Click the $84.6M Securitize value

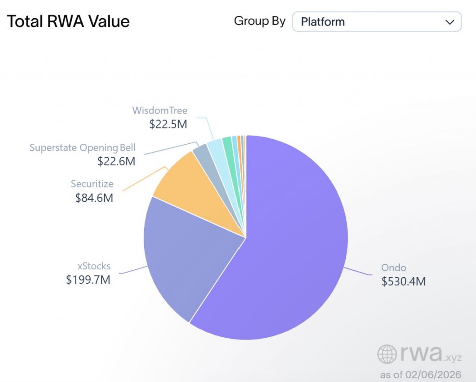pyautogui.click(x=94, y=198)
